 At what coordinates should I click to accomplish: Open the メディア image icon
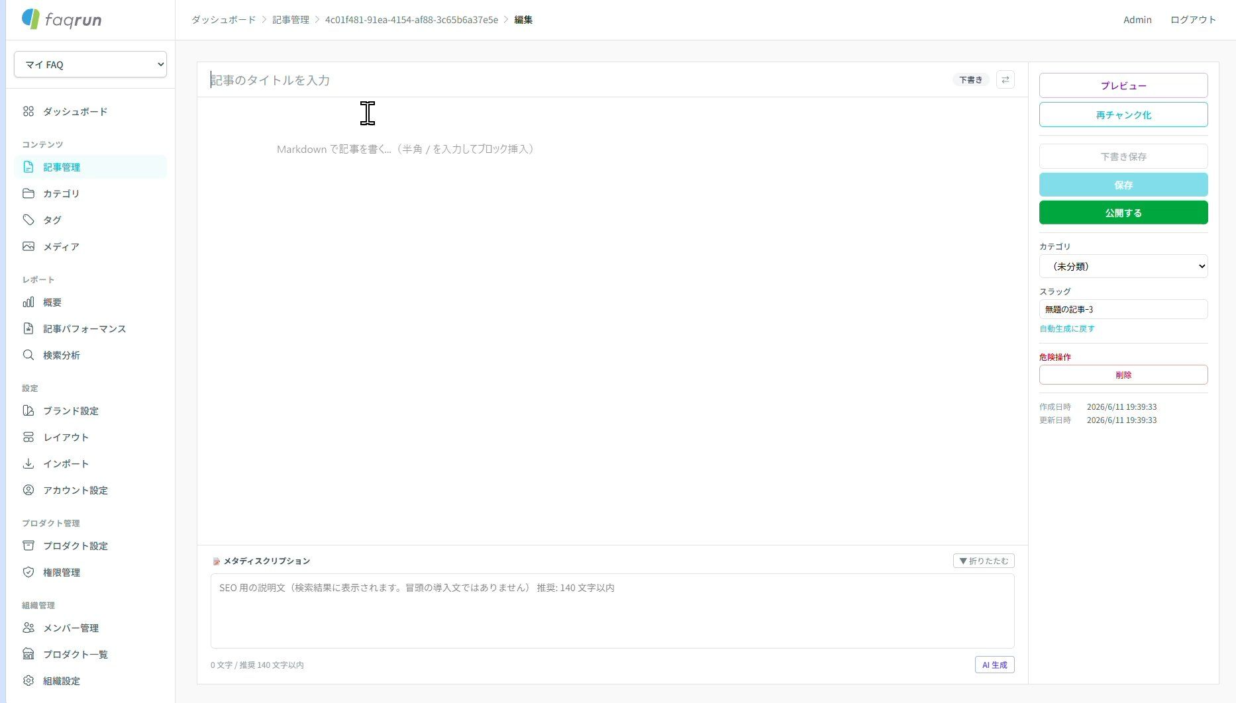coord(28,246)
